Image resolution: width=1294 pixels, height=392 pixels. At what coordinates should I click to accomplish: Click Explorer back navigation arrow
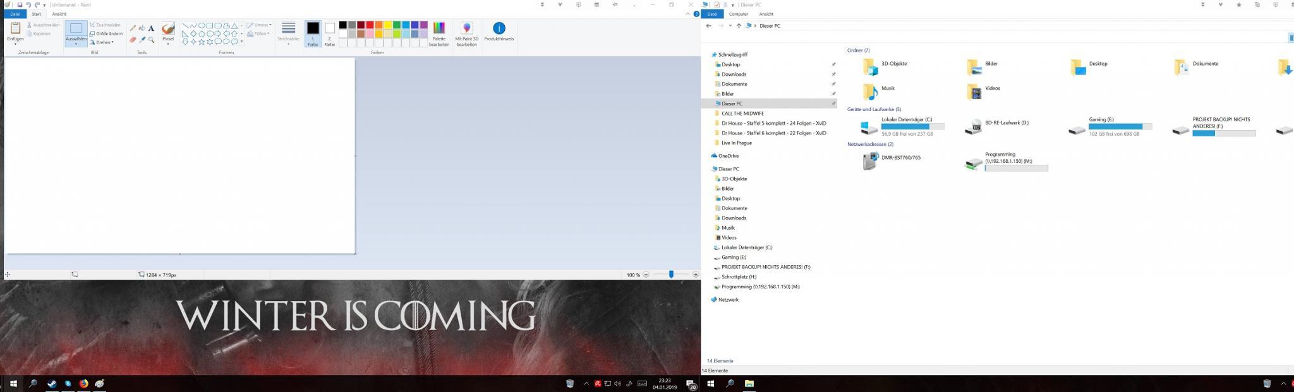tap(709, 26)
